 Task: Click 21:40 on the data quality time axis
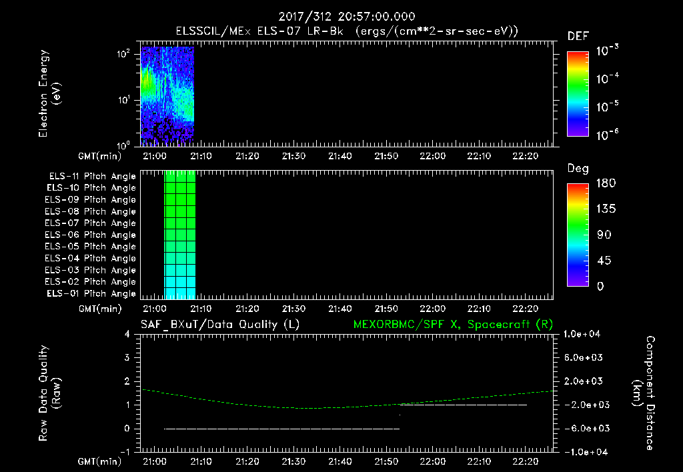click(339, 461)
